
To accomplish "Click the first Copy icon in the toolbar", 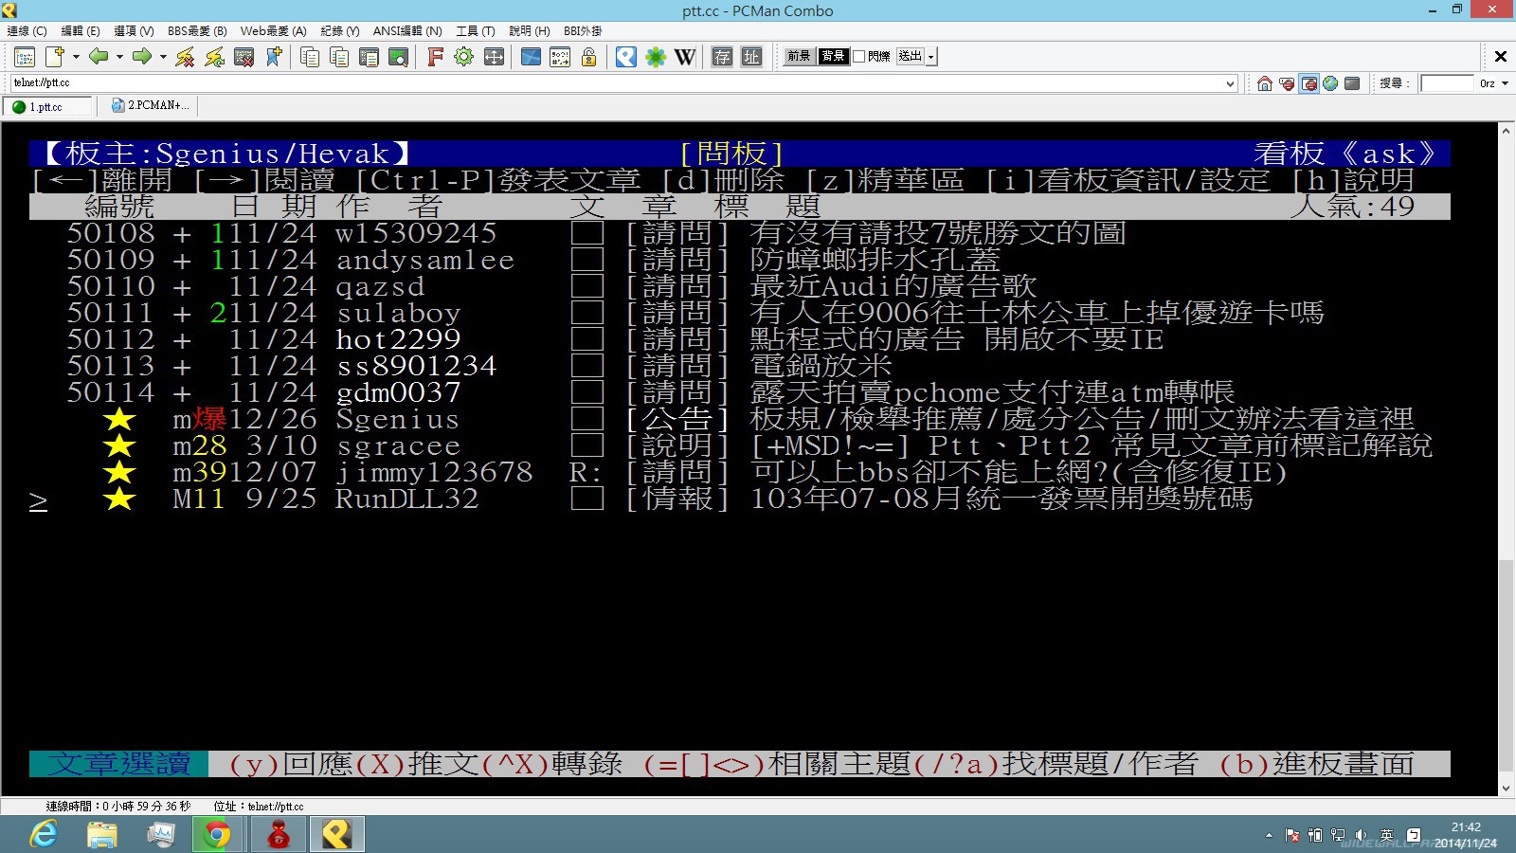I will (310, 57).
